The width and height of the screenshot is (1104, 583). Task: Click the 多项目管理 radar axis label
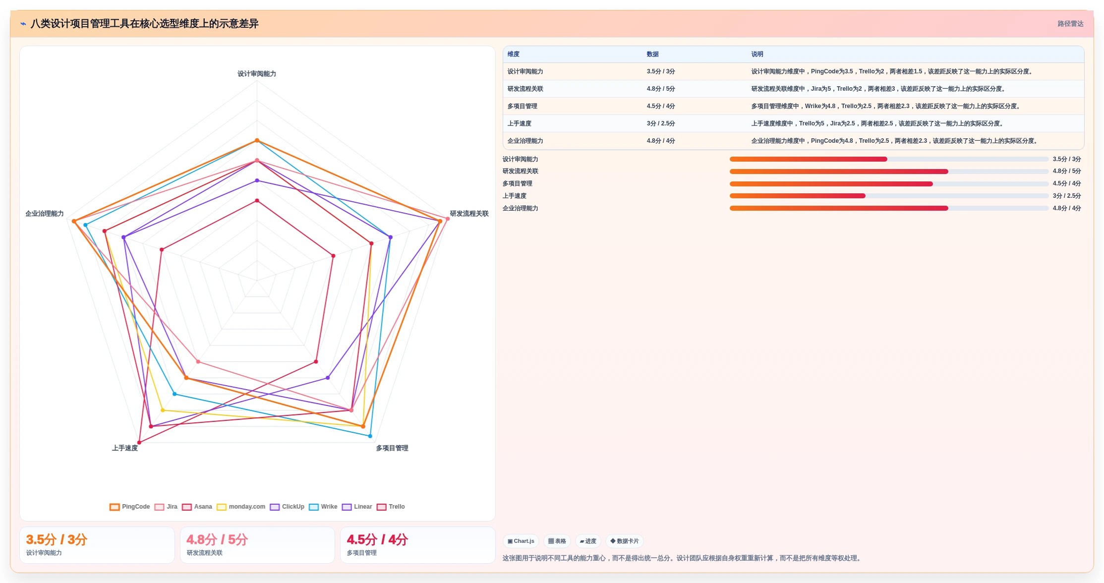pyautogui.click(x=392, y=448)
